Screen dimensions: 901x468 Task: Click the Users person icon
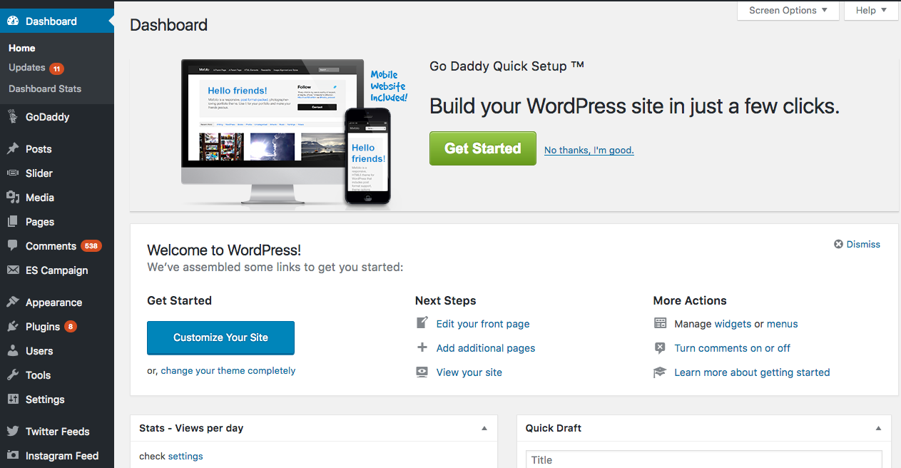[13, 351]
